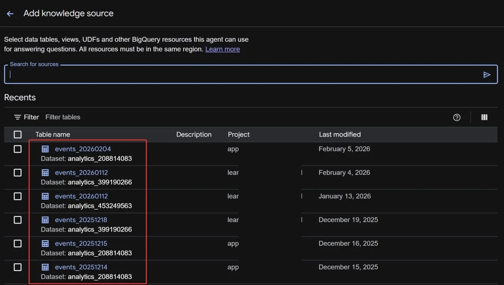Check the box for the events_20260204 row

coord(18,149)
